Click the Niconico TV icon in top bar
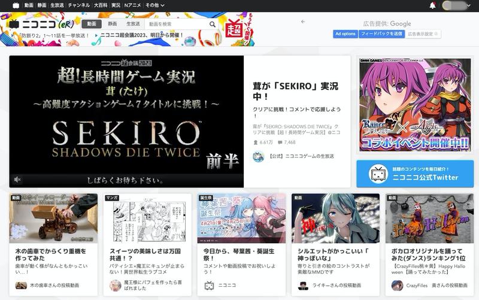479x300 pixels. (x=16, y=5)
